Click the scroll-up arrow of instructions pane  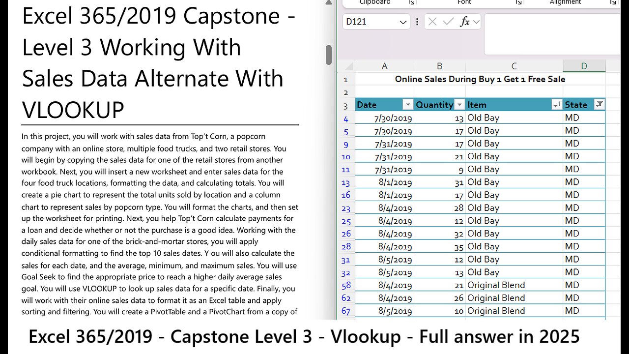pos(329,3)
